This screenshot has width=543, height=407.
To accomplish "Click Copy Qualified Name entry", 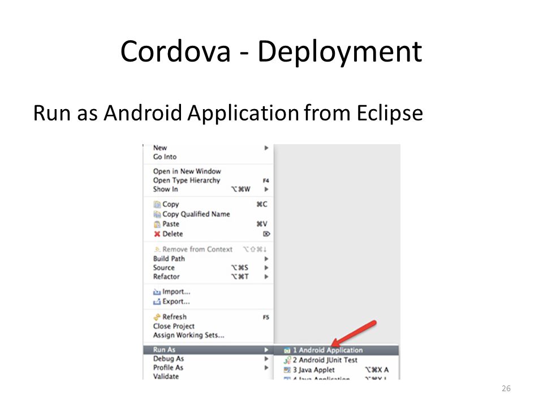I will (196, 214).
